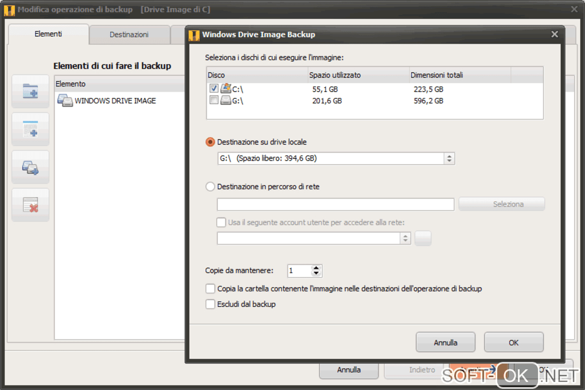This screenshot has height=390, width=585.
Task: Select the WINDOWS DRIVE IMAGE element row
Action: [119, 101]
